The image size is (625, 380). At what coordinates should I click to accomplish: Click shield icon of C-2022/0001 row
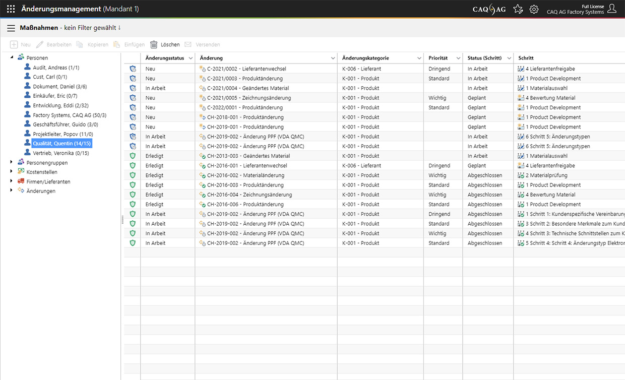[133, 107]
